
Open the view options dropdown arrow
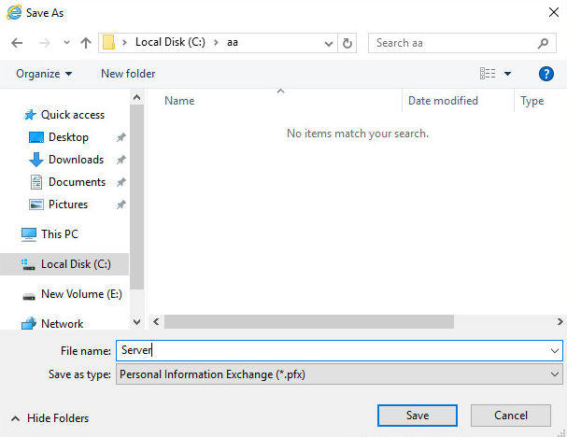[x=507, y=74]
